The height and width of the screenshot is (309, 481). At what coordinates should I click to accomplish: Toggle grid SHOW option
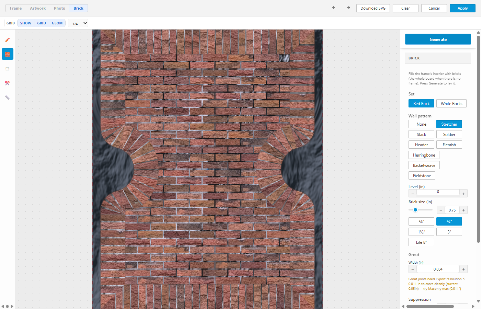[x=26, y=23]
